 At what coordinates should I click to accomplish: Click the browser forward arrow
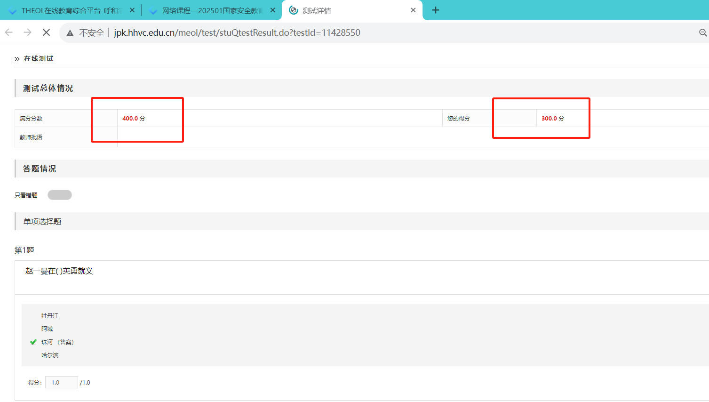[x=28, y=32]
